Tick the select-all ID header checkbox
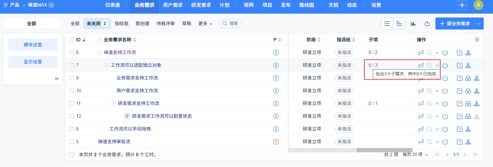The image size is (493, 167). click(72, 40)
